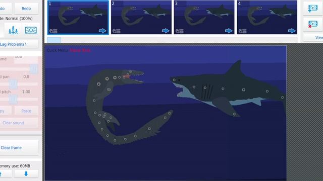Click the tween arrow on frame 2
The height and width of the screenshot is (181, 323).
pyautogui.click(x=166, y=31)
